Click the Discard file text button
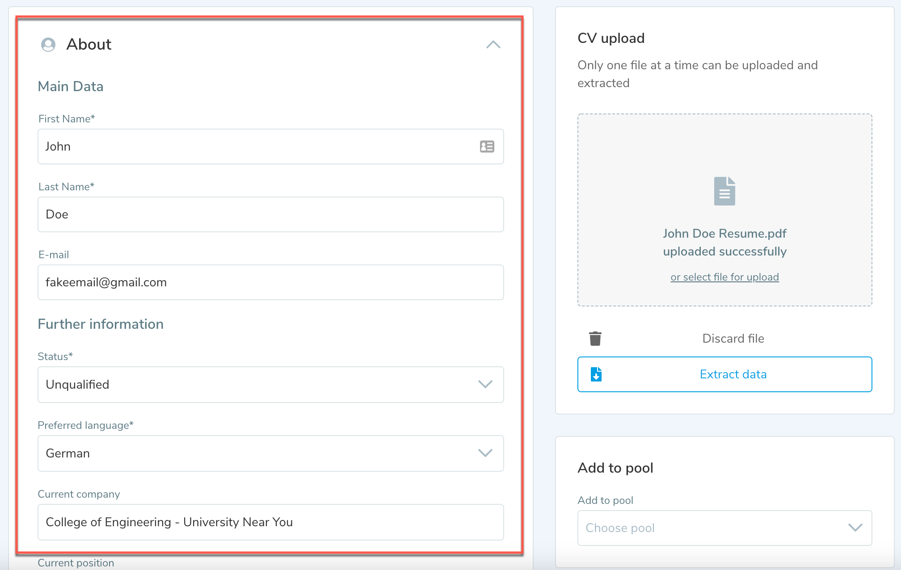The image size is (901, 570). pyautogui.click(x=733, y=339)
